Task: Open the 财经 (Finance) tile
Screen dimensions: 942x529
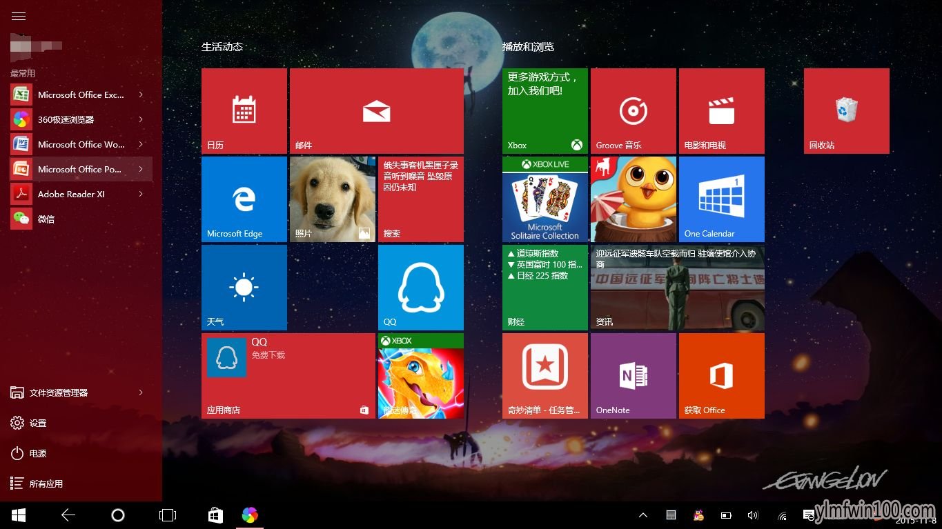Action: coord(545,288)
